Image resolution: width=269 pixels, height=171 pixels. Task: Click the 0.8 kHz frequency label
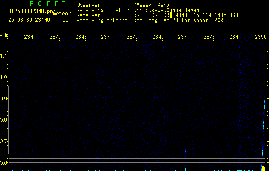click(x=3, y=120)
